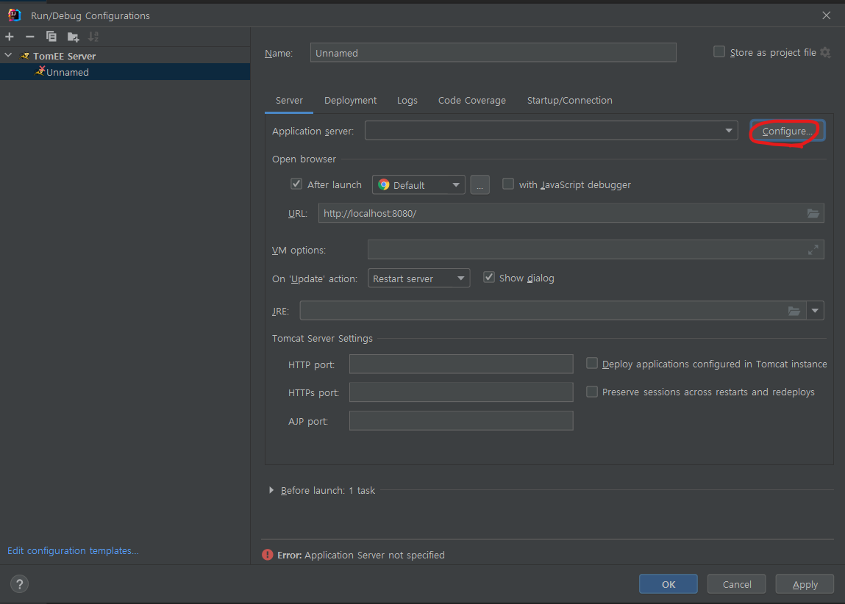Click the gear icon beside Store as project file
Viewport: 845px width, 604px height.
[826, 53]
